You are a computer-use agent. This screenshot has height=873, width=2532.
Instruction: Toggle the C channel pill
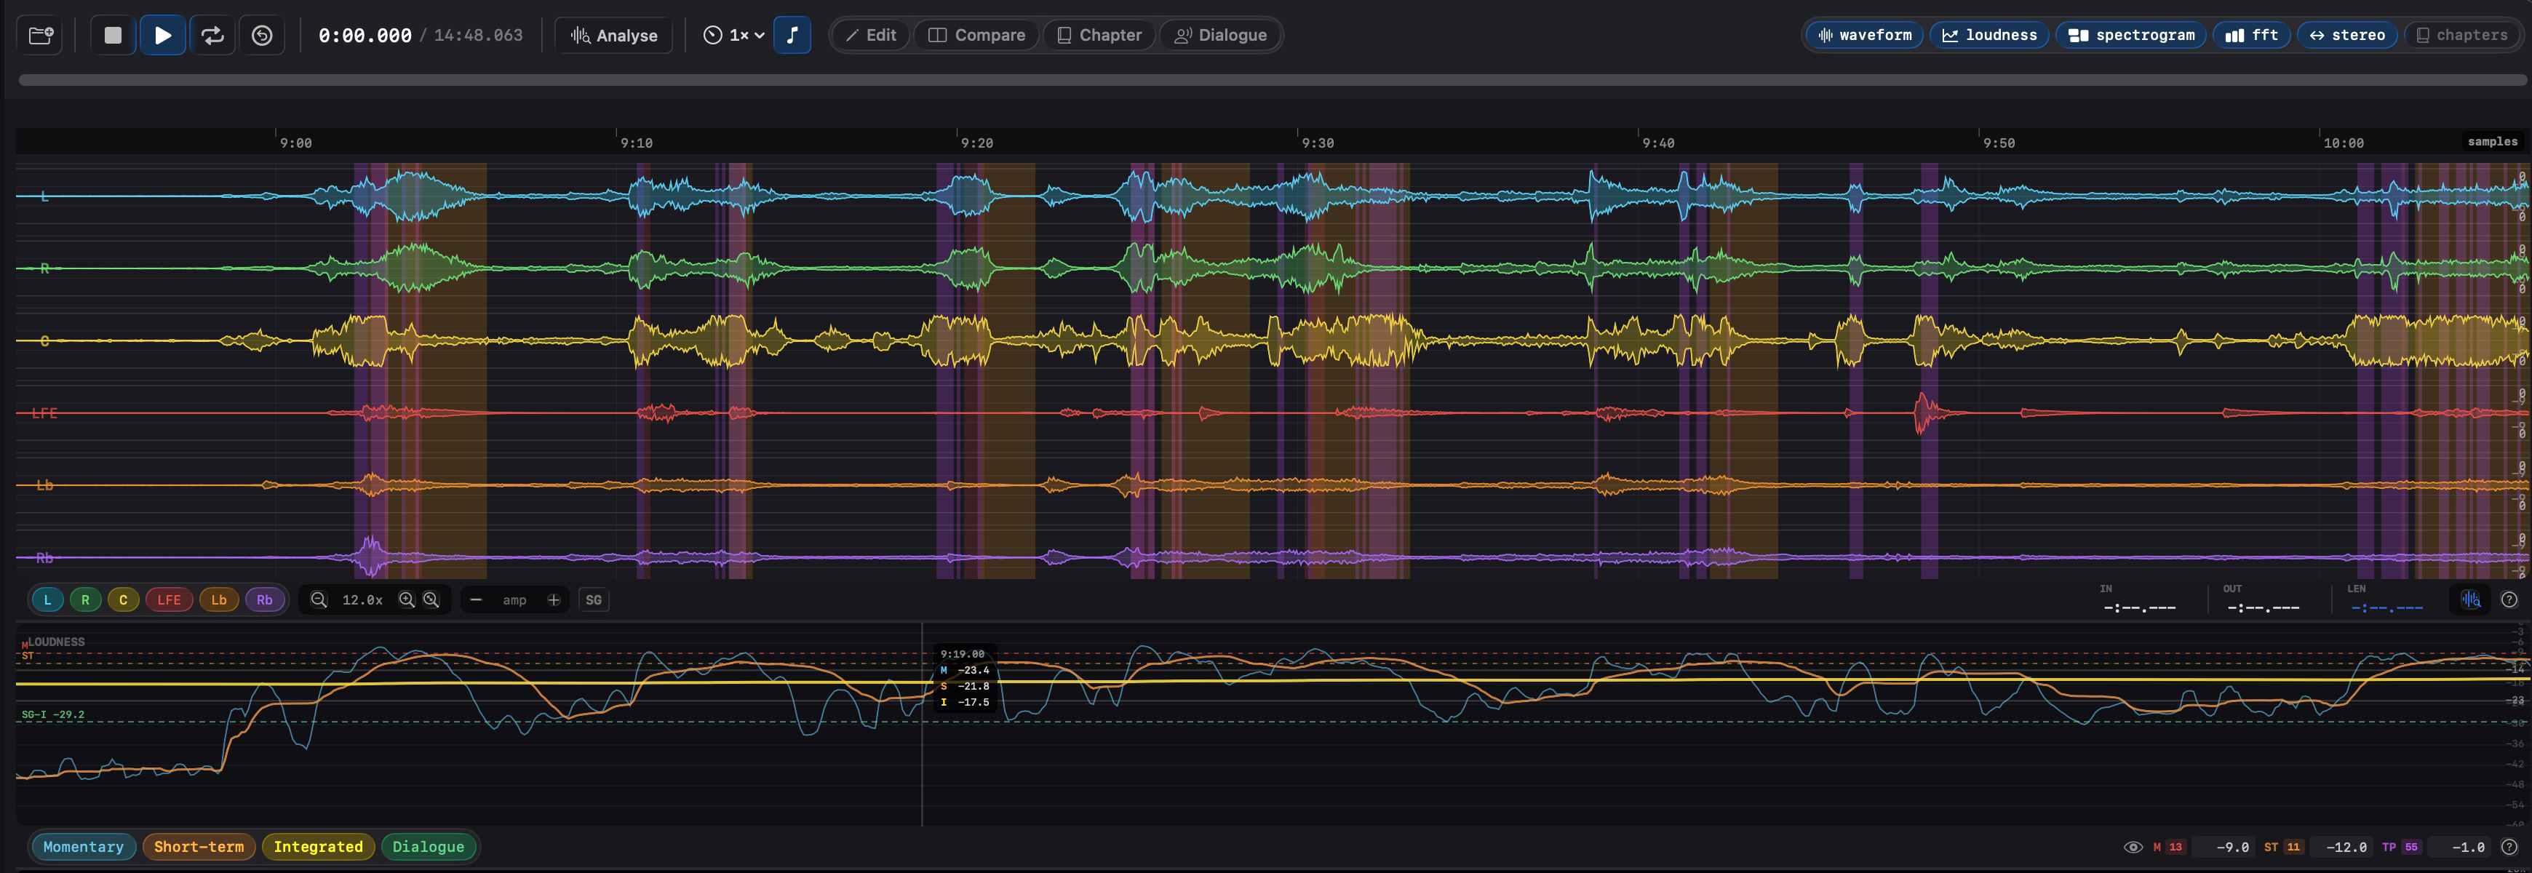click(123, 599)
